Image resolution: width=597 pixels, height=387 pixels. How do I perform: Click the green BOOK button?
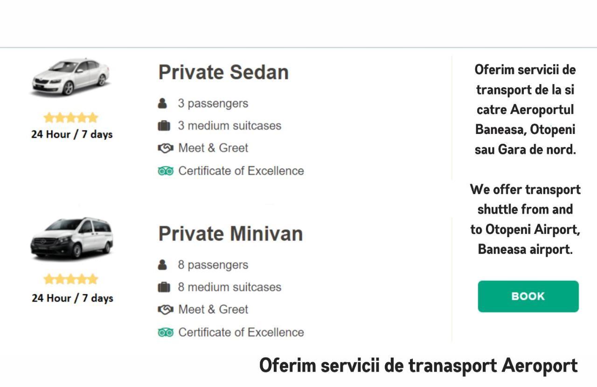(528, 296)
